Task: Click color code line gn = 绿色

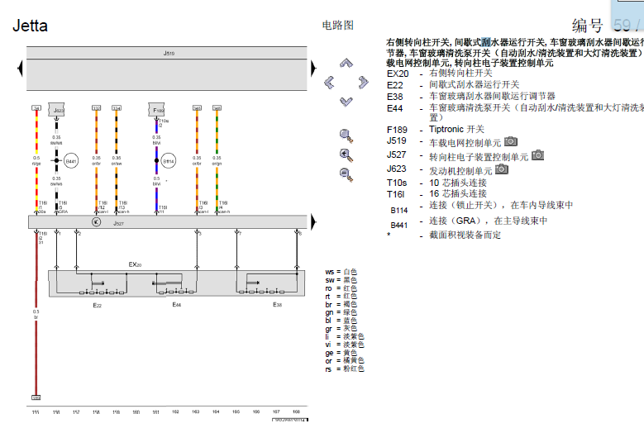Action: (x=341, y=312)
